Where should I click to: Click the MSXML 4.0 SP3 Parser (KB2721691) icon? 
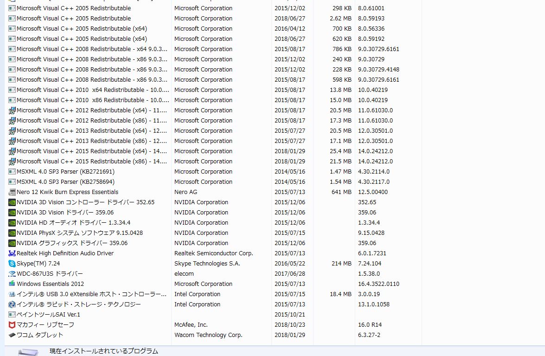(12, 172)
